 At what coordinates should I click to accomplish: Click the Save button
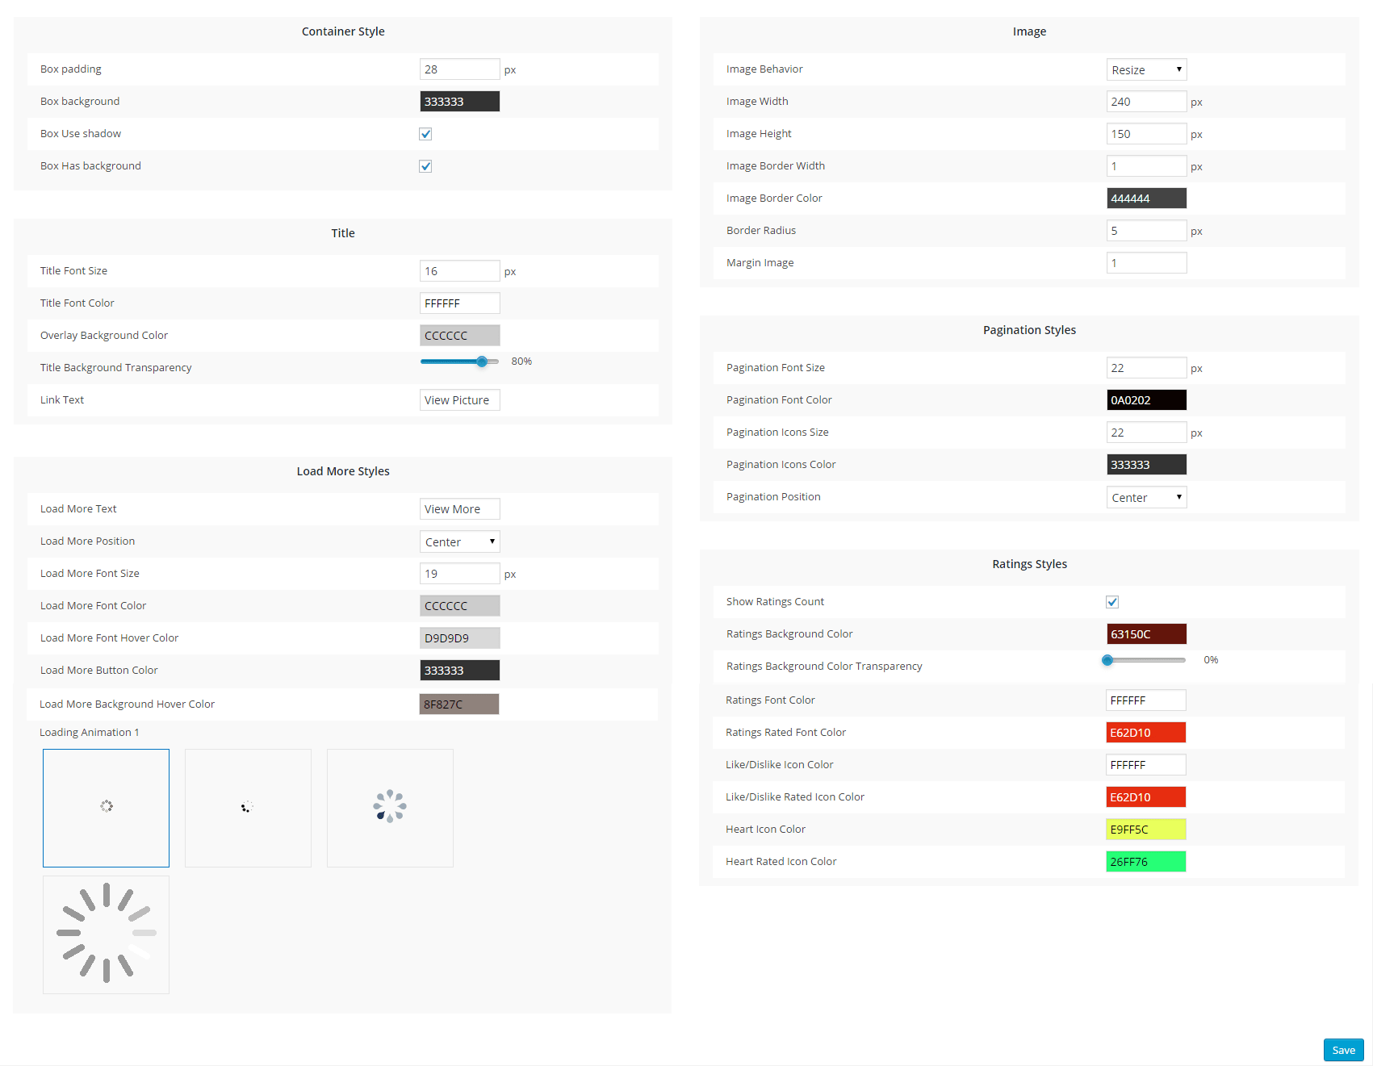1343,1050
